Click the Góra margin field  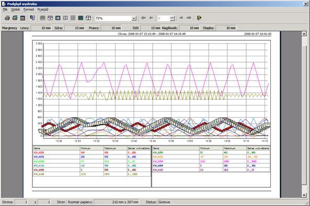[75, 28]
